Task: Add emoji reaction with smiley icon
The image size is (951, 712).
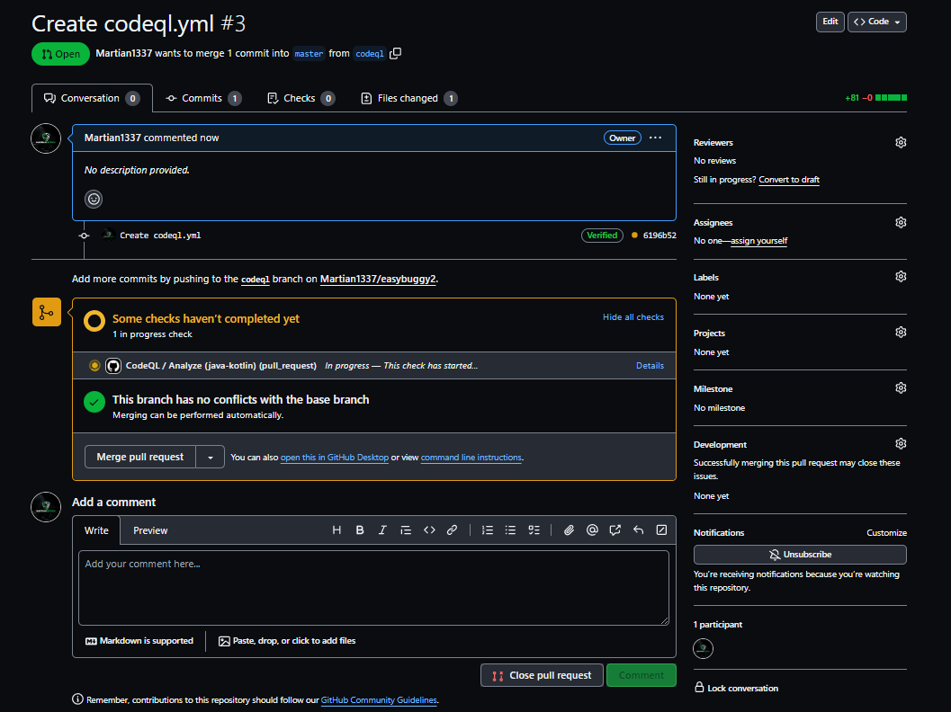Action: coord(94,199)
